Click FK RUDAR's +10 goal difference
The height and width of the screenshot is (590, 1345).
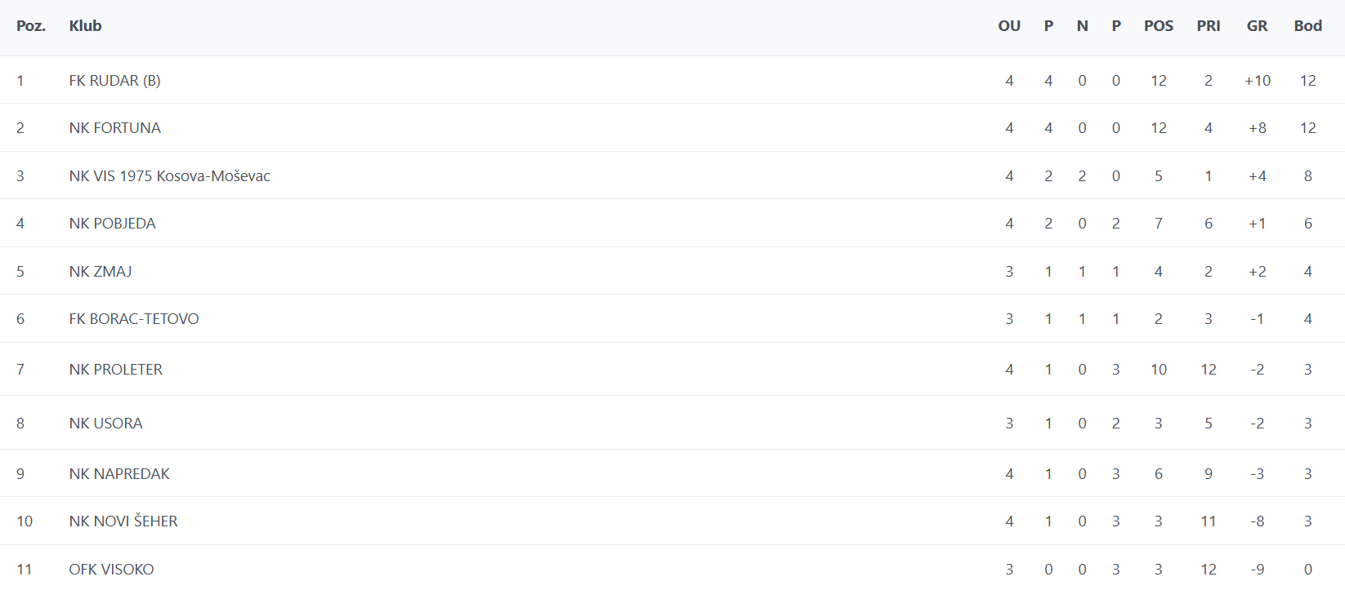(1257, 81)
